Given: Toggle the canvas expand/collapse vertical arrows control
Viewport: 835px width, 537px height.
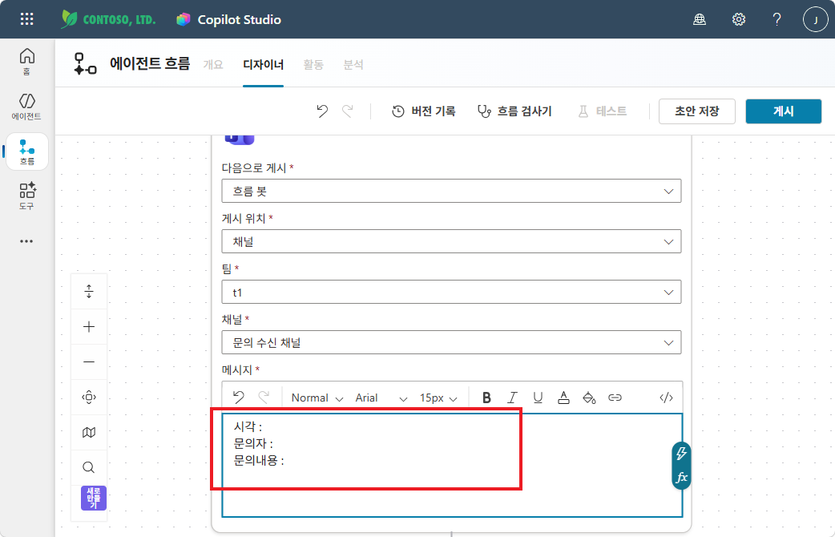Looking at the screenshot, I should tap(89, 292).
